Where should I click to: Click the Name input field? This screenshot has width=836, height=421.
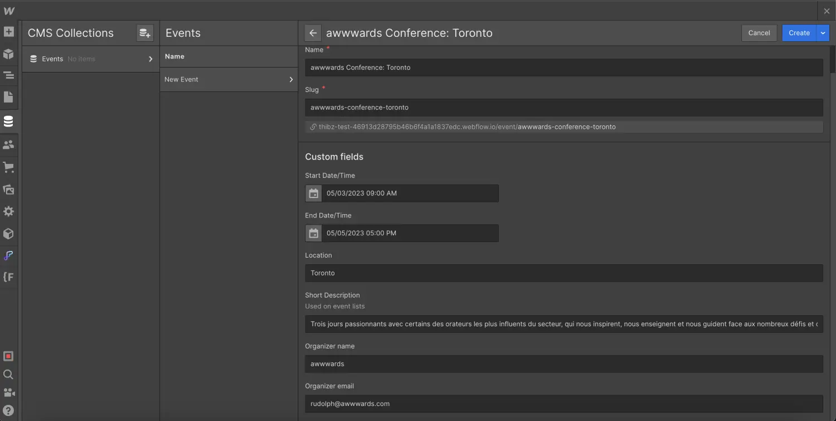[564, 67]
